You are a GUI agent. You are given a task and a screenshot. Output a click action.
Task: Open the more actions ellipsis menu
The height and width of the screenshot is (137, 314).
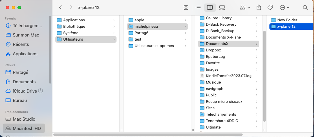(x=284, y=8)
